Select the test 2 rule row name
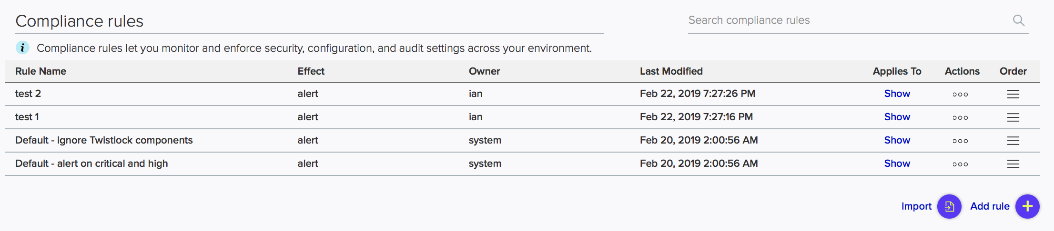The height and width of the screenshot is (231, 1054). (28, 94)
